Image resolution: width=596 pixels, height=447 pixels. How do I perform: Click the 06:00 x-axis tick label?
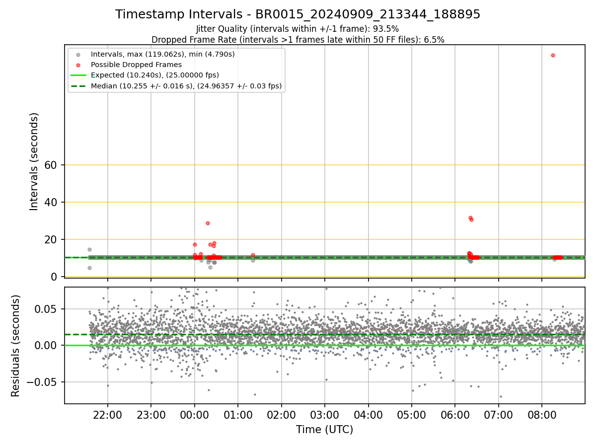click(x=455, y=414)
